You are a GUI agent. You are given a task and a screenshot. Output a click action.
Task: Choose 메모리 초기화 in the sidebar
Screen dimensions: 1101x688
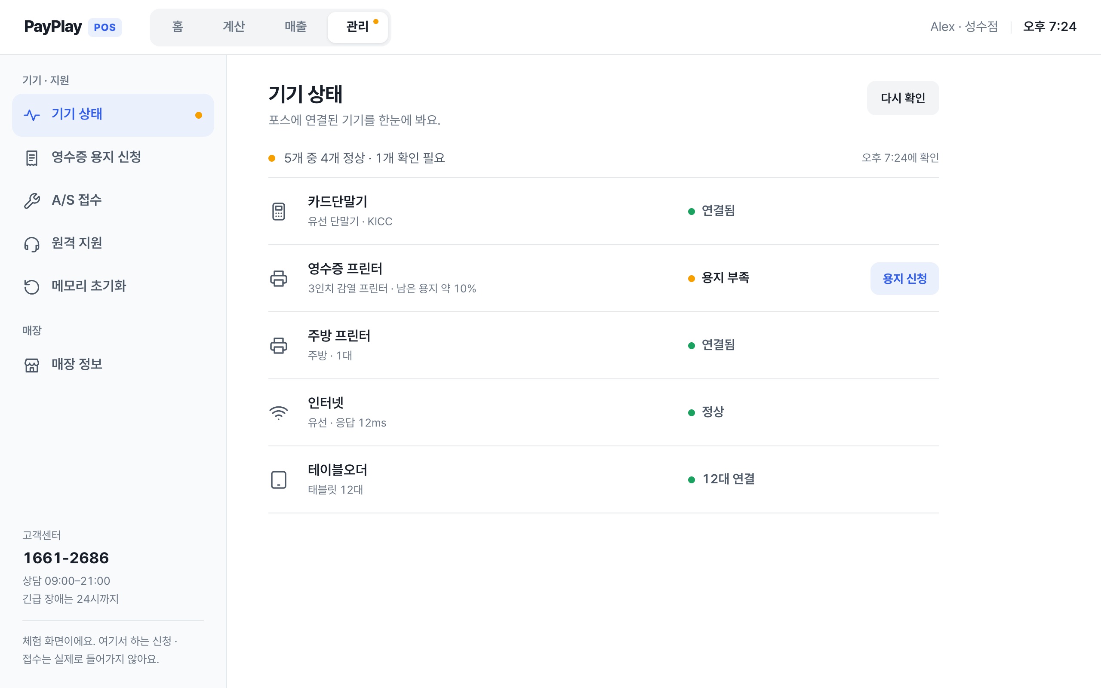point(113,287)
